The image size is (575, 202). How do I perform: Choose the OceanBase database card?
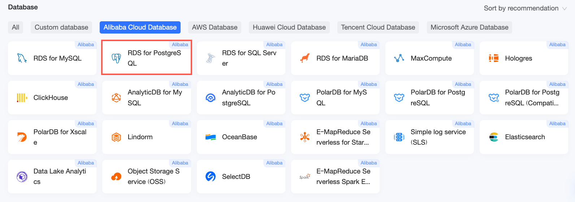tap(241, 137)
